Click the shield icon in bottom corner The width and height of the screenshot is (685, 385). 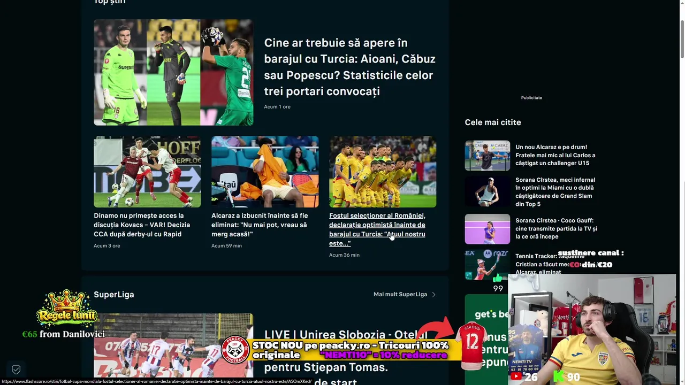tap(16, 369)
